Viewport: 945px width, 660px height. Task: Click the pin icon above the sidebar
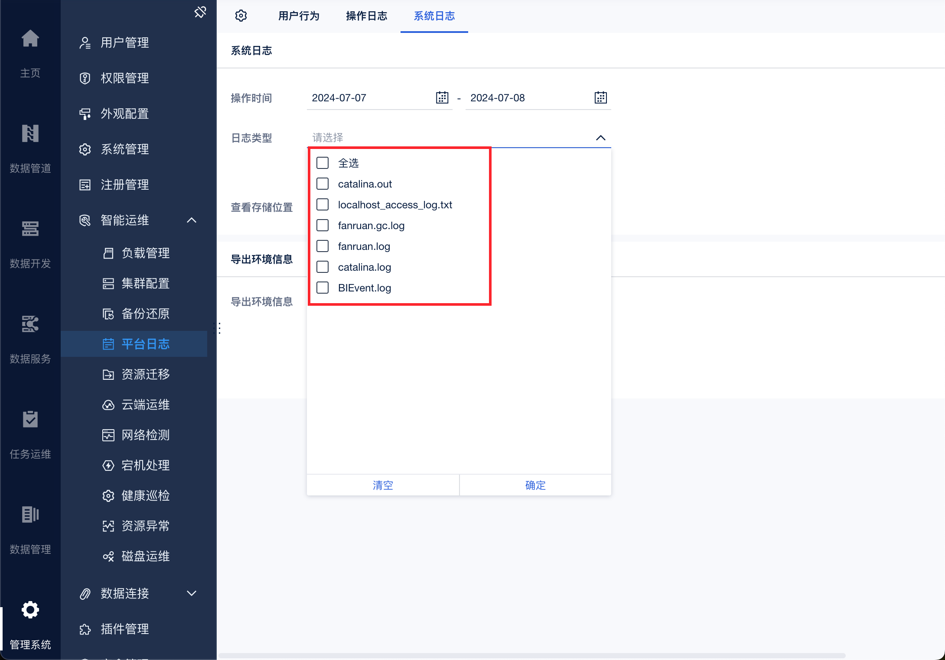[x=200, y=12]
